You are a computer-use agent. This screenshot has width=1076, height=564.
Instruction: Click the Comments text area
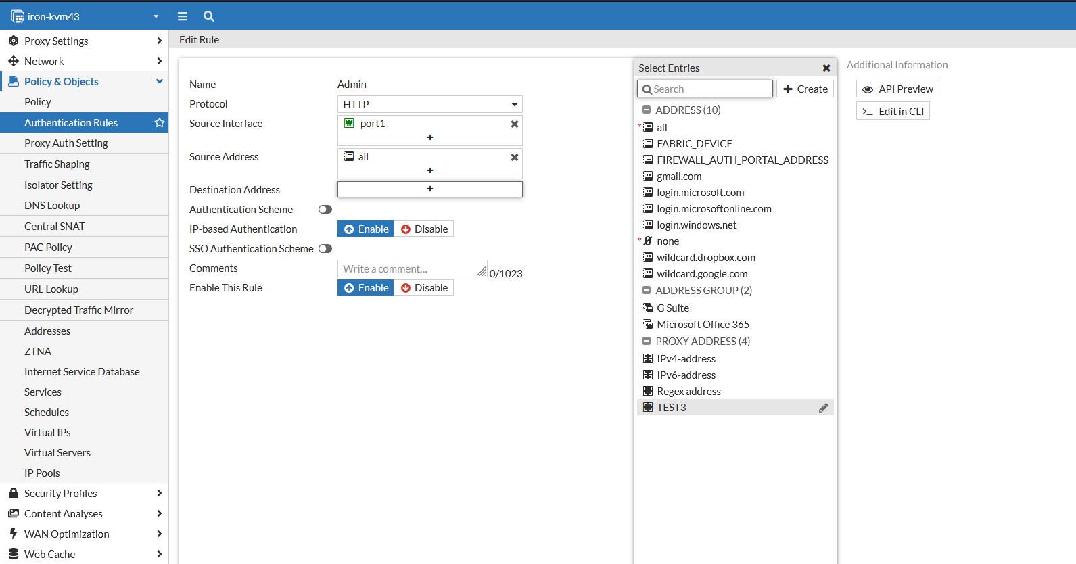tap(412, 269)
